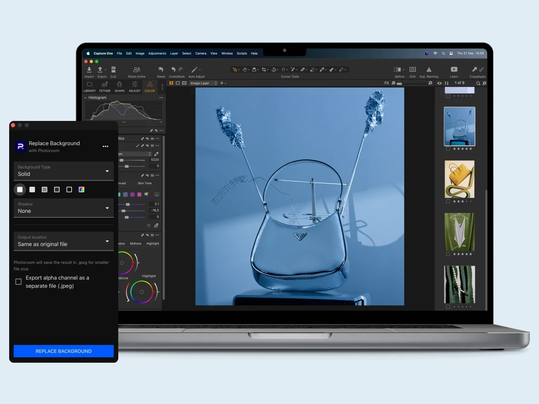Open the Cull tool
Image resolution: width=539 pixels, height=404 pixels.
click(x=114, y=70)
